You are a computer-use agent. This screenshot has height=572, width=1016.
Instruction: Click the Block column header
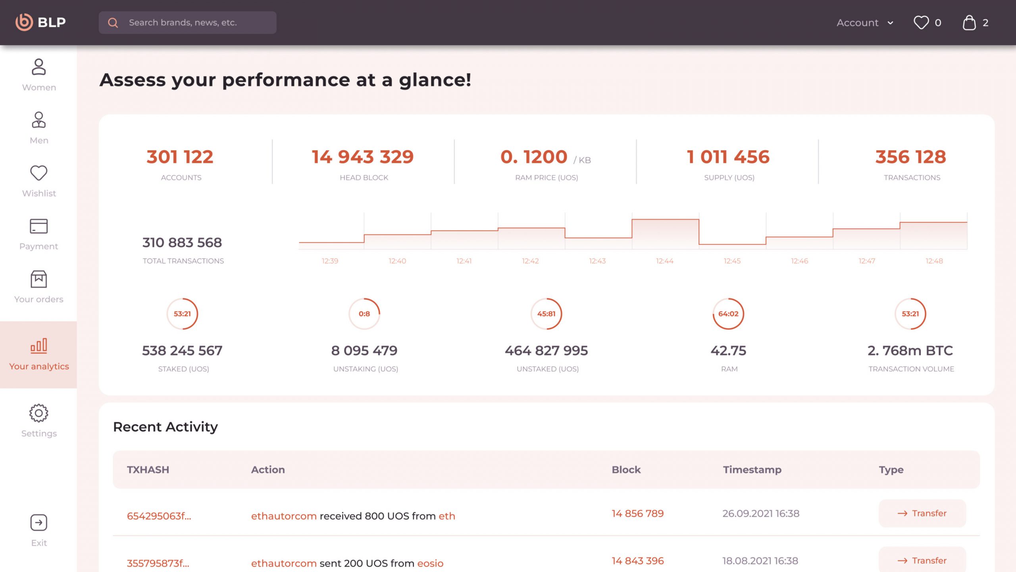[x=626, y=470]
